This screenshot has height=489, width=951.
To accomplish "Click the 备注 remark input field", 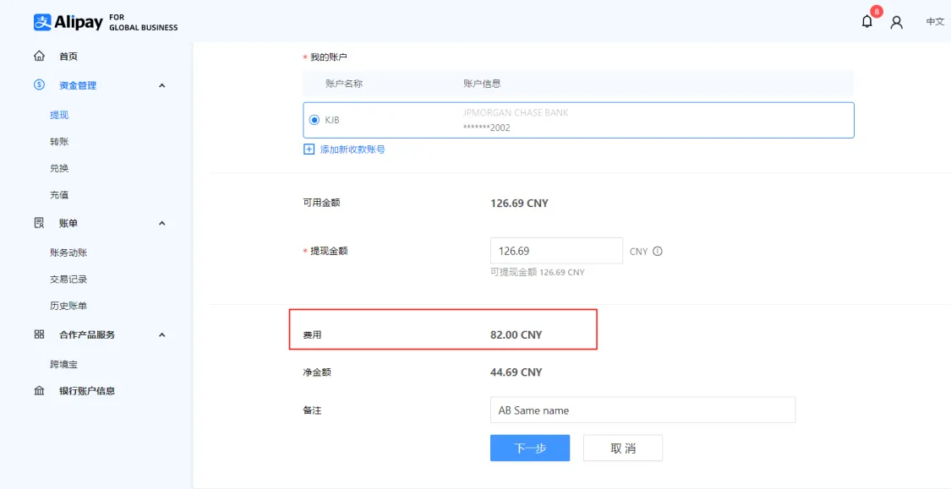I will point(642,410).
